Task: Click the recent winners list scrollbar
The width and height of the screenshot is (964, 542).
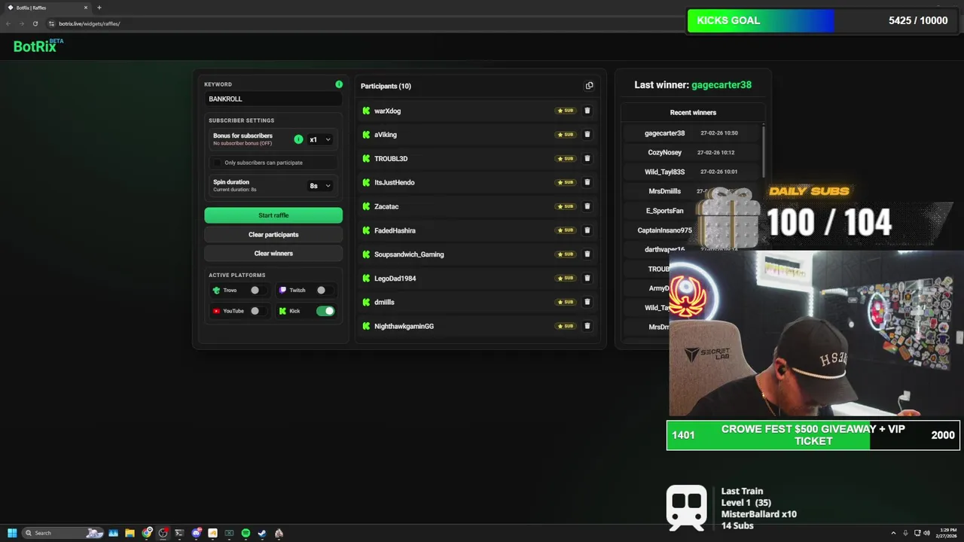Action: 764,151
